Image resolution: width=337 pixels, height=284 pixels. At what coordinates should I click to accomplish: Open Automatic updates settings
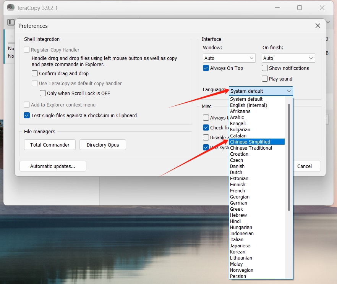click(53, 166)
